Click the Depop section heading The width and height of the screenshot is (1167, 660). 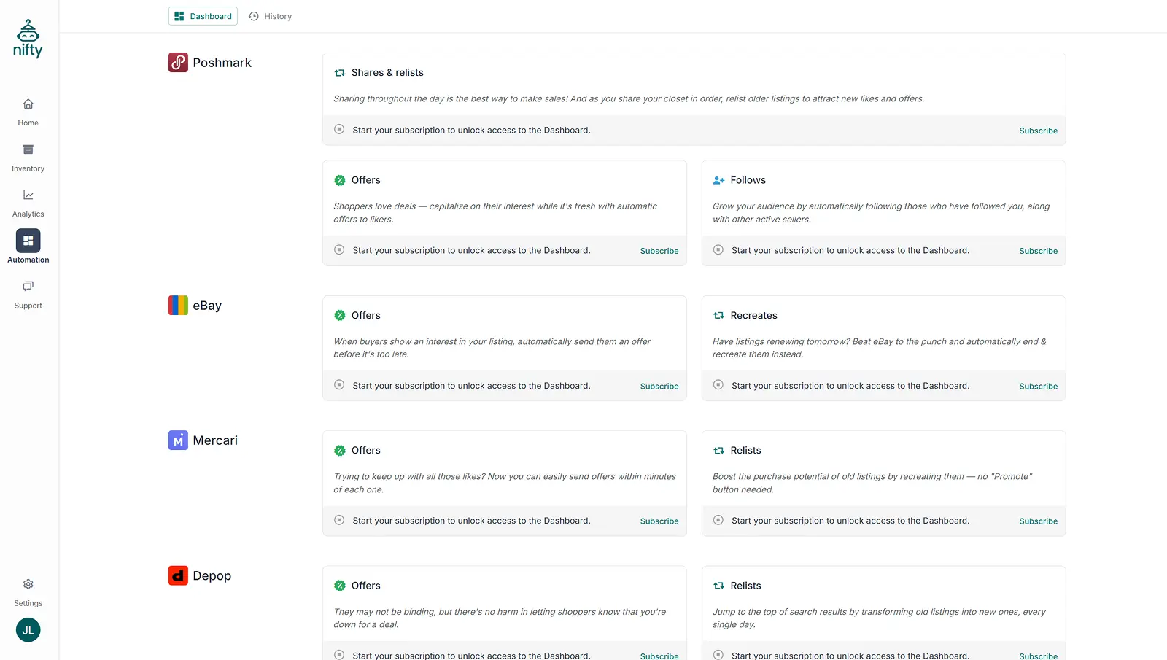[212, 576]
